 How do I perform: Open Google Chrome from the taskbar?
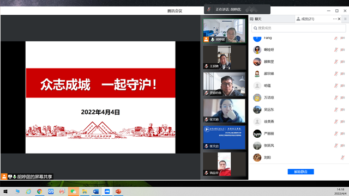(39, 191)
